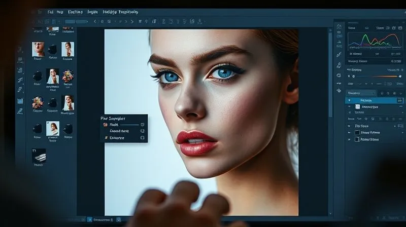Open the upturned face thumbnail
The height and width of the screenshot is (227, 406).
click(x=38, y=49)
